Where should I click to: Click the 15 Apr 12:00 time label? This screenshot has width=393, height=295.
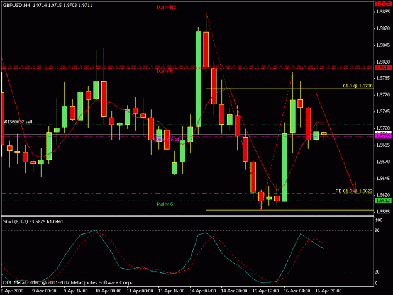(x=265, y=291)
